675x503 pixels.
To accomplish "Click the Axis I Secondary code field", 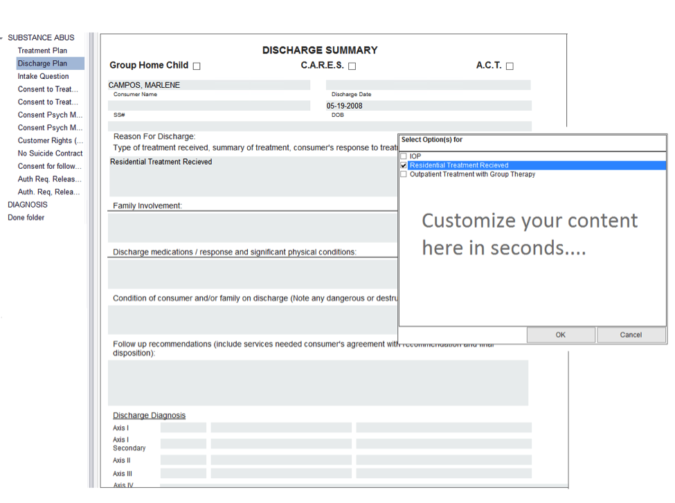I will (x=183, y=443).
